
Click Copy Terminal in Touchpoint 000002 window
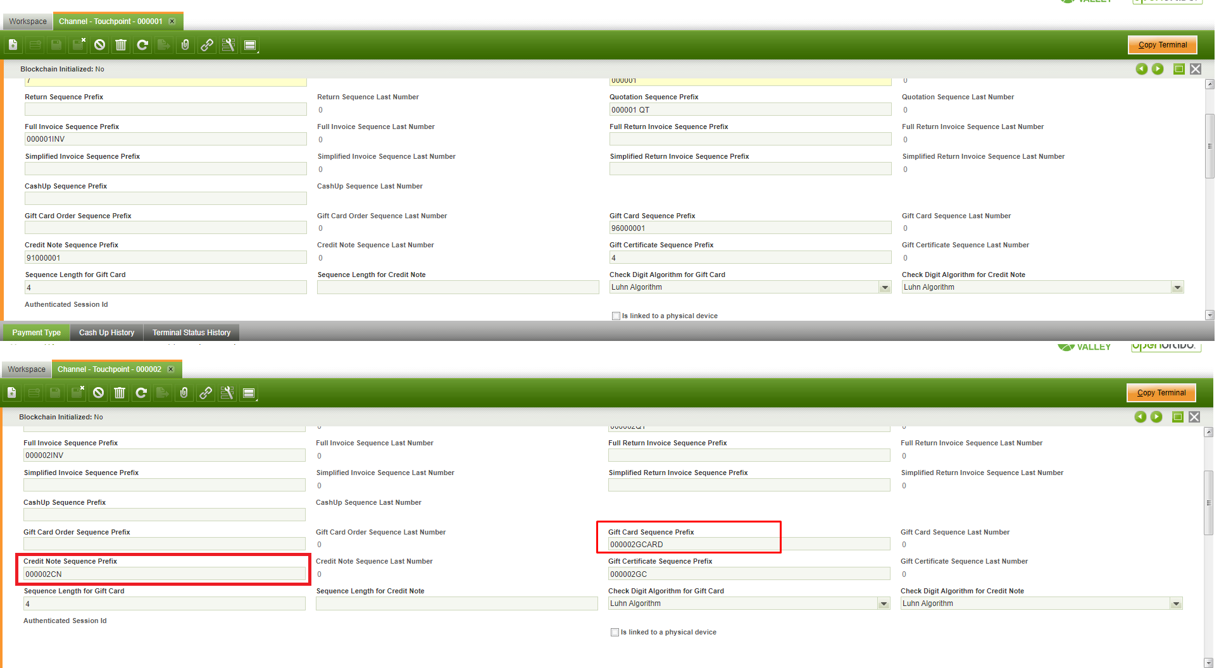click(x=1161, y=393)
